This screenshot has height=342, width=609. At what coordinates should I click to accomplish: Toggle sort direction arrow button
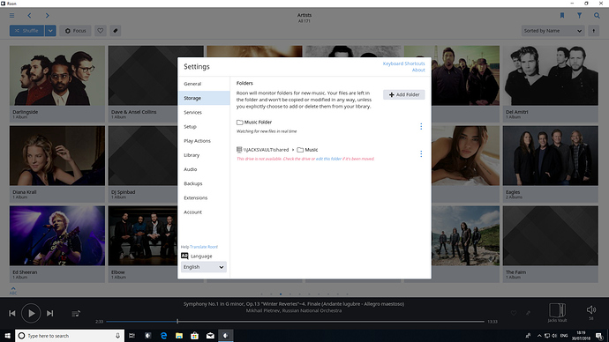coord(593,31)
